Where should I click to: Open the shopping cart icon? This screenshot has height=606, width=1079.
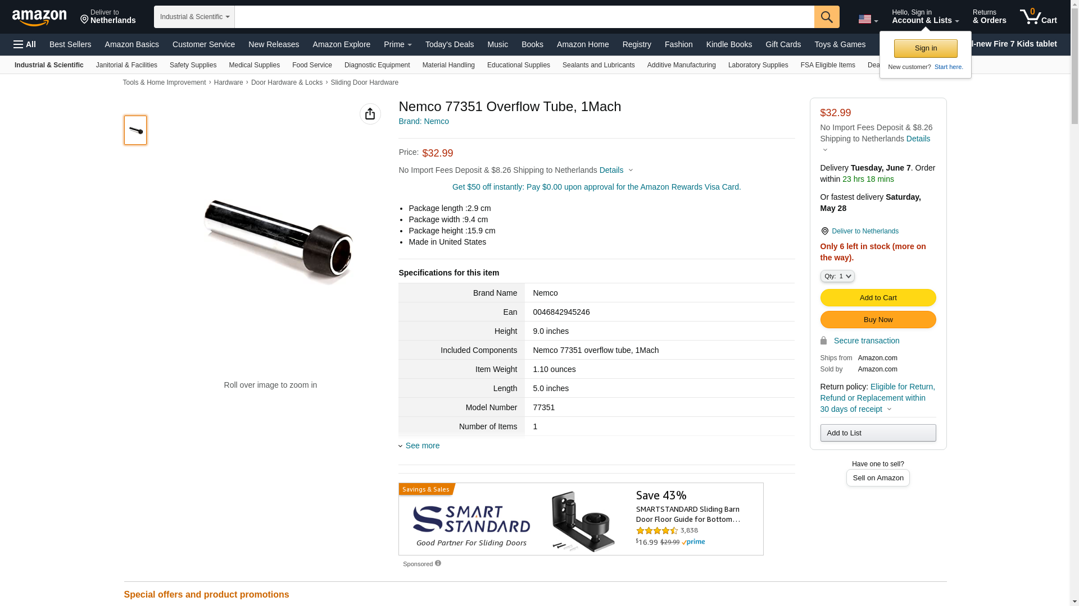[x=1039, y=17]
